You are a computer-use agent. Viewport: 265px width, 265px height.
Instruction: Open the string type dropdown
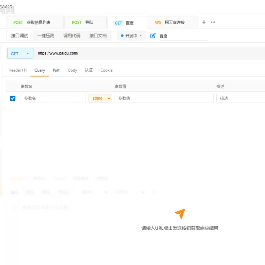coord(100,98)
